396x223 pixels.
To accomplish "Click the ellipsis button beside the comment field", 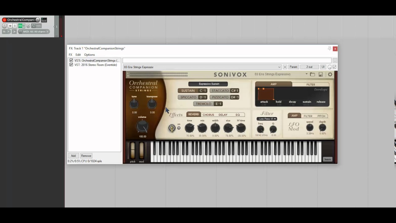I will pos(335,60).
